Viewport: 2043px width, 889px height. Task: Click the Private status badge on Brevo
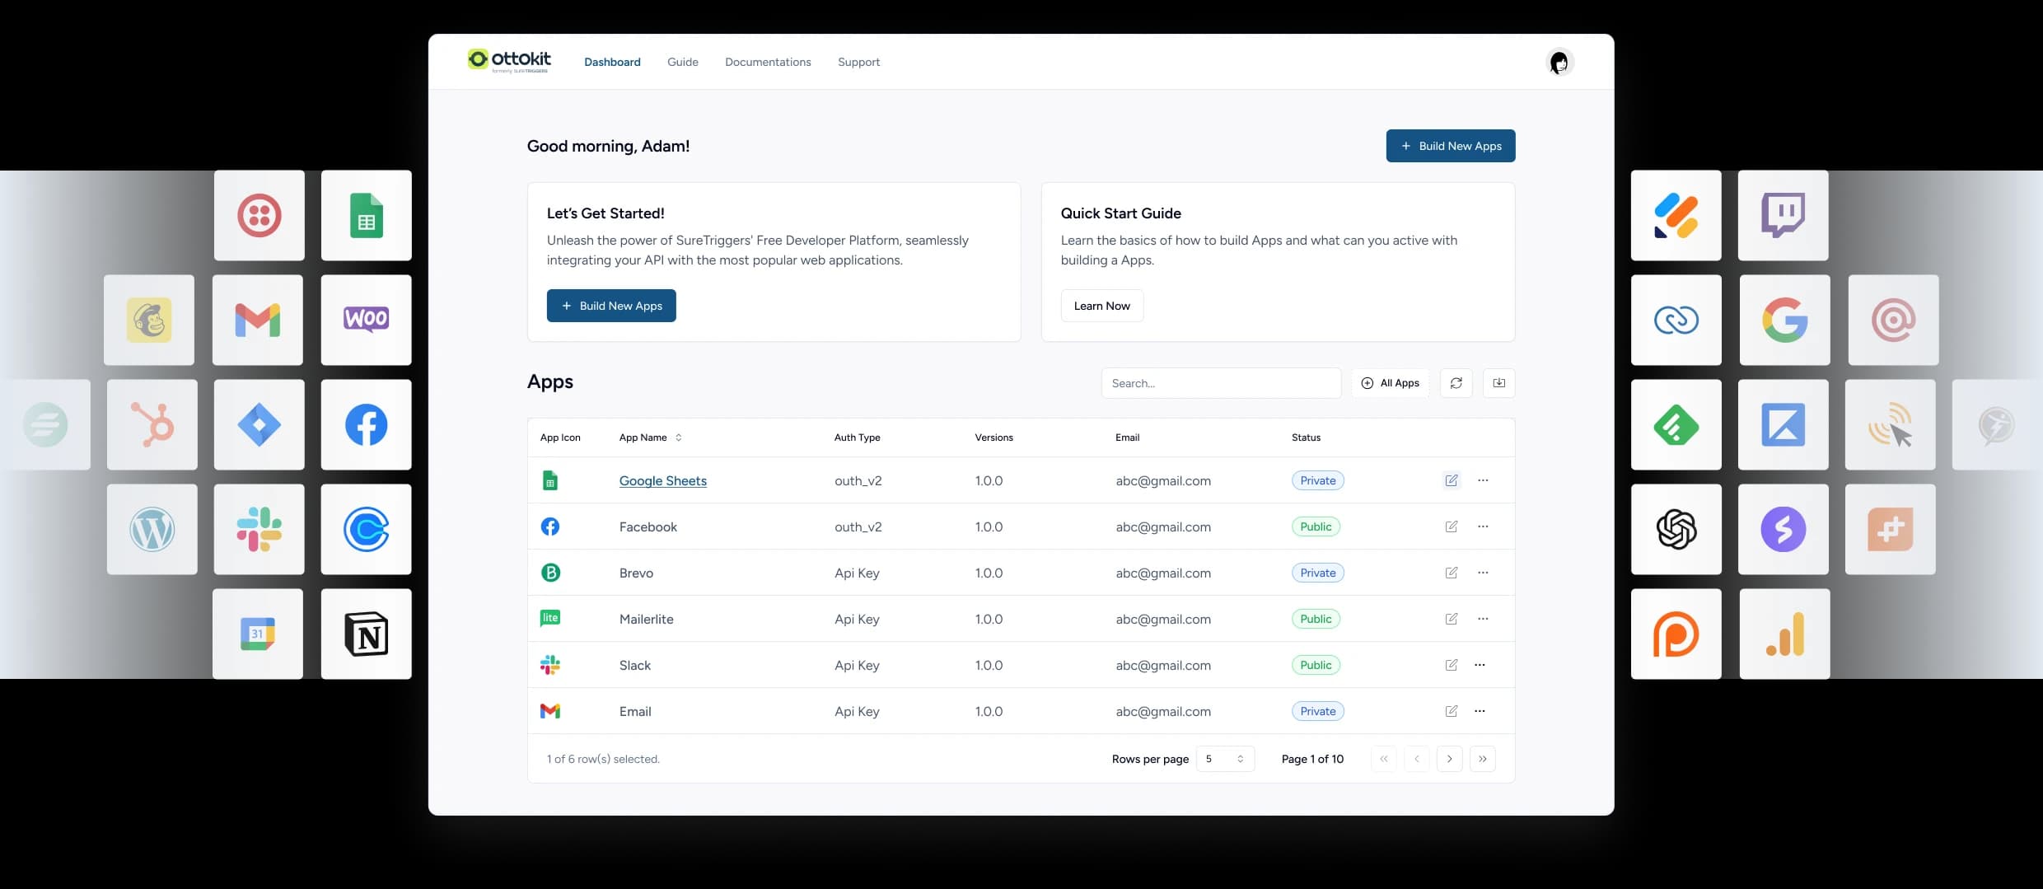pyautogui.click(x=1317, y=573)
